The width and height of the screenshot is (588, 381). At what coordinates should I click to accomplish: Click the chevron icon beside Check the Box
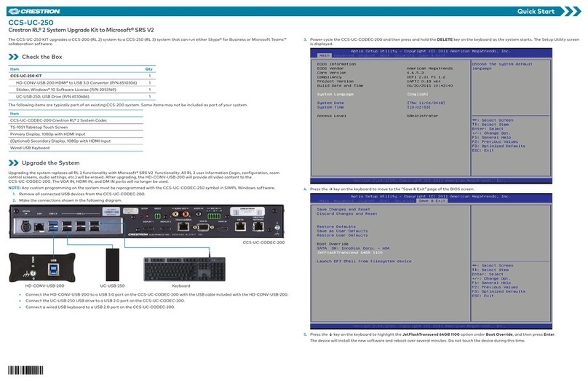(13, 57)
